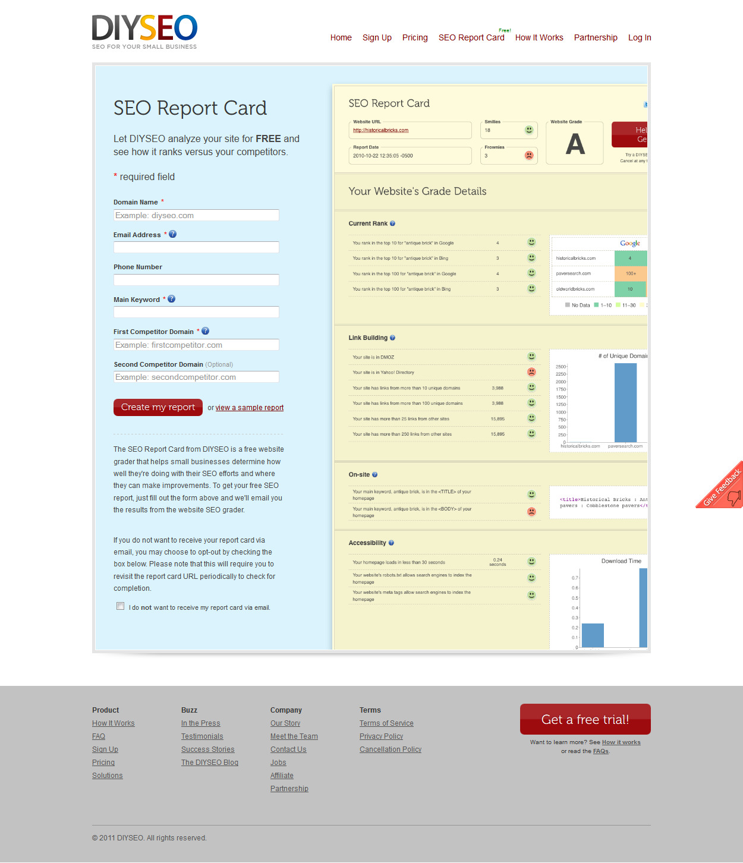The width and height of the screenshot is (743, 863).
Task: Click the help icon beside On-site
Action: coord(374,475)
